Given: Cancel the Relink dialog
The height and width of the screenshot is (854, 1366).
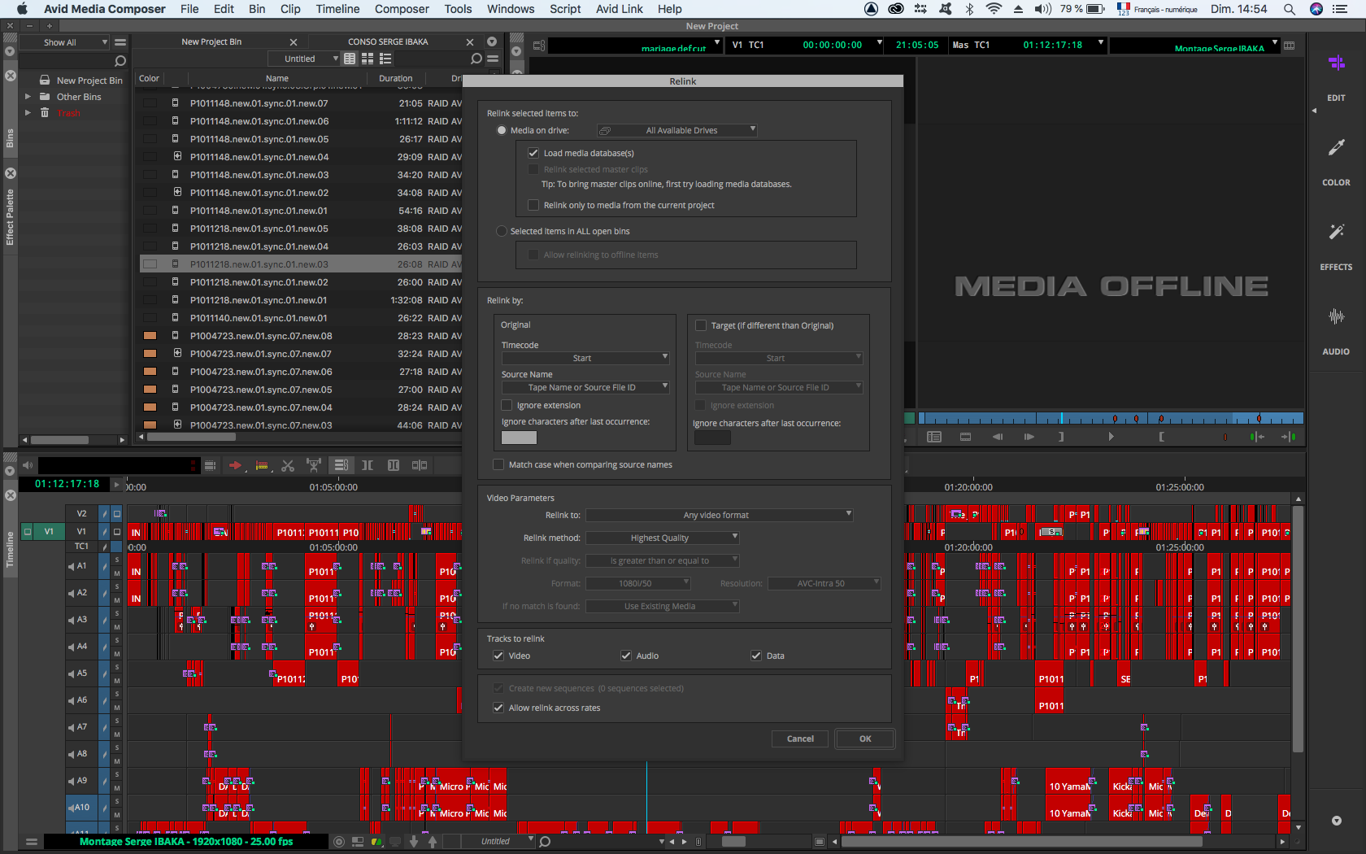Looking at the screenshot, I should pos(800,739).
